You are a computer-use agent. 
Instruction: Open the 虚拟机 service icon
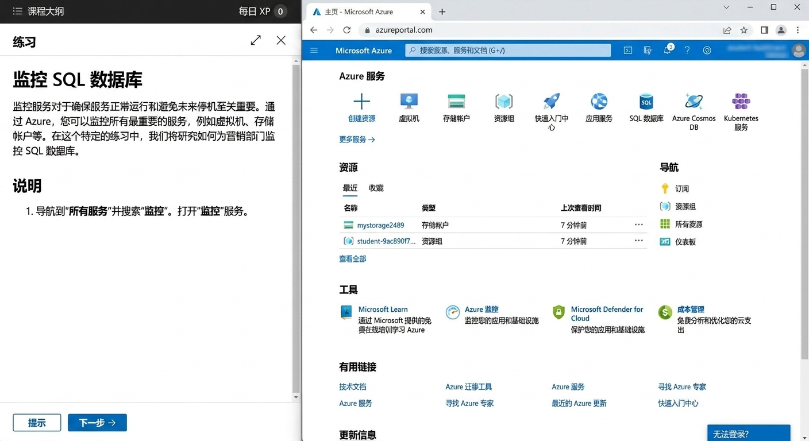click(409, 102)
